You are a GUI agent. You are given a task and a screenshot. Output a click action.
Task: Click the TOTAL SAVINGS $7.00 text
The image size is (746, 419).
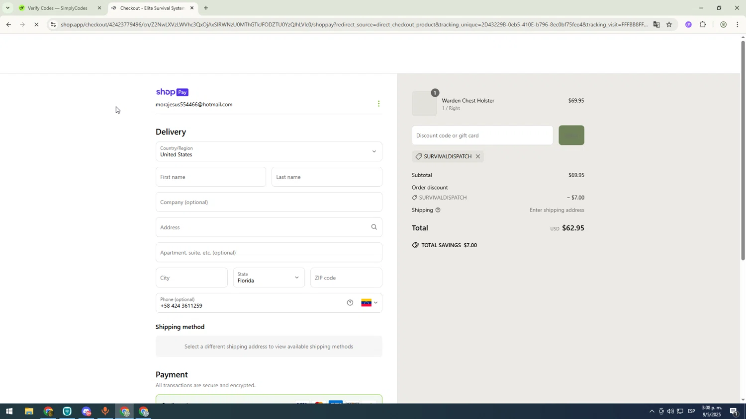point(449,245)
